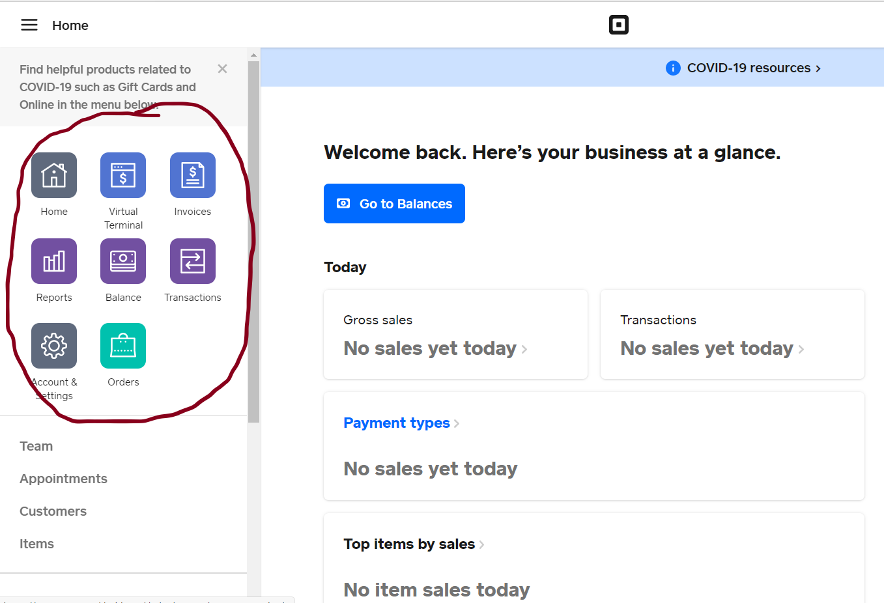Select the Reports icon
This screenshot has width=884, height=603.
(x=54, y=261)
